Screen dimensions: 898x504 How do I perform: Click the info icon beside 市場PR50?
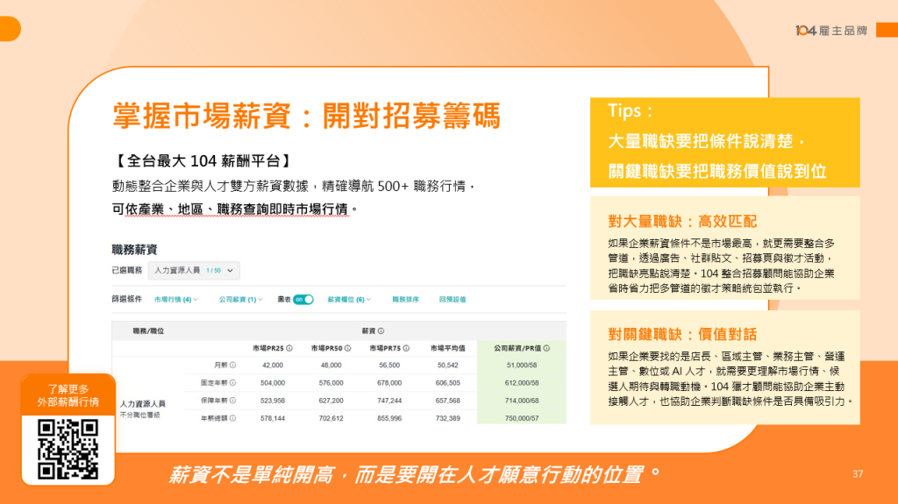[x=347, y=348]
